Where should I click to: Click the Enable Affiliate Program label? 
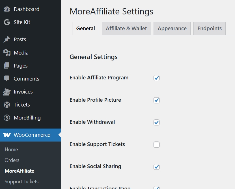click(99, 78)
